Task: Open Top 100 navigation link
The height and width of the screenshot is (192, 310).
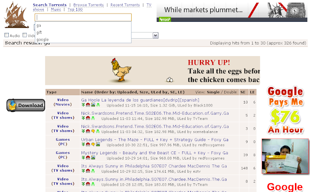Action: [x=75, y=10]
